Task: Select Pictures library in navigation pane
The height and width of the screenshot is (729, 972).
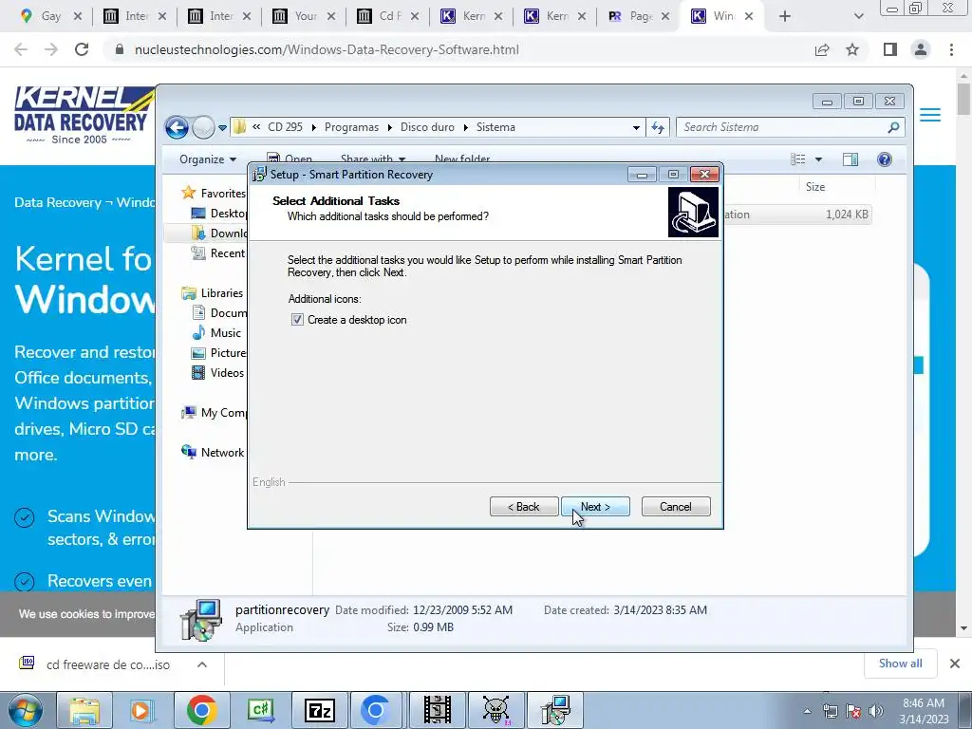Action: click(x=219, y=353)
